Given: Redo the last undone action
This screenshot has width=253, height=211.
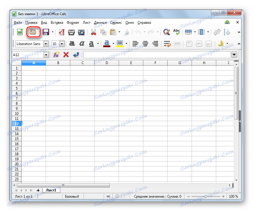Looking at the screenshot, I should click(x=151, y=32).
